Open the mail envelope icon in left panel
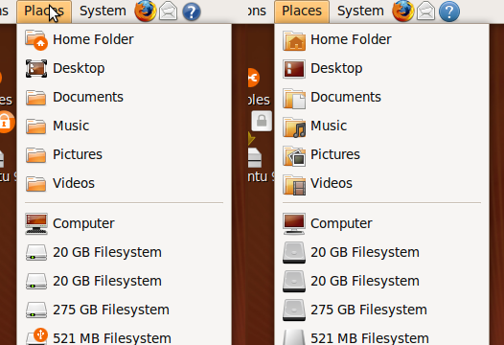 click(168, 11)
